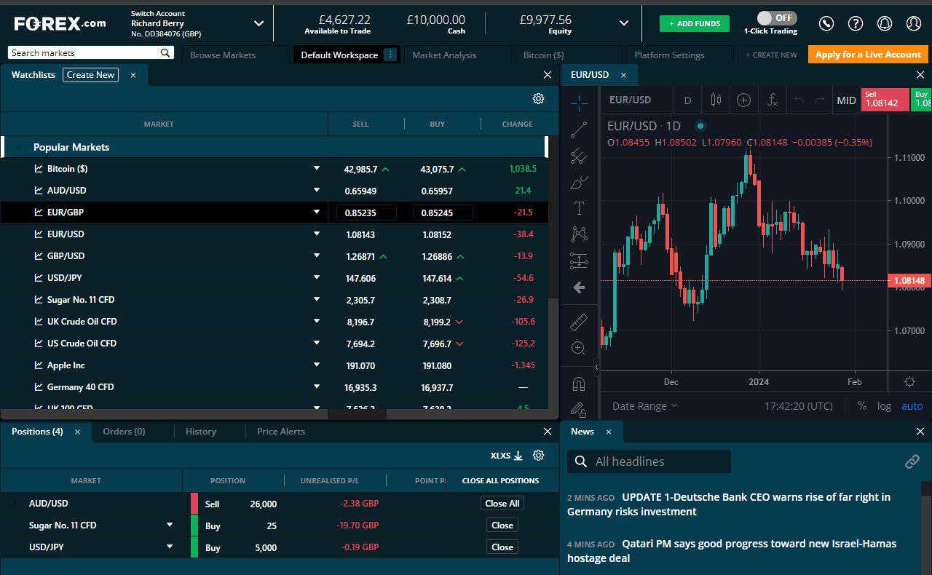932x575 pixels.
Task: Click Close All for AUD/USD position
Action: (x=502, y=504)
